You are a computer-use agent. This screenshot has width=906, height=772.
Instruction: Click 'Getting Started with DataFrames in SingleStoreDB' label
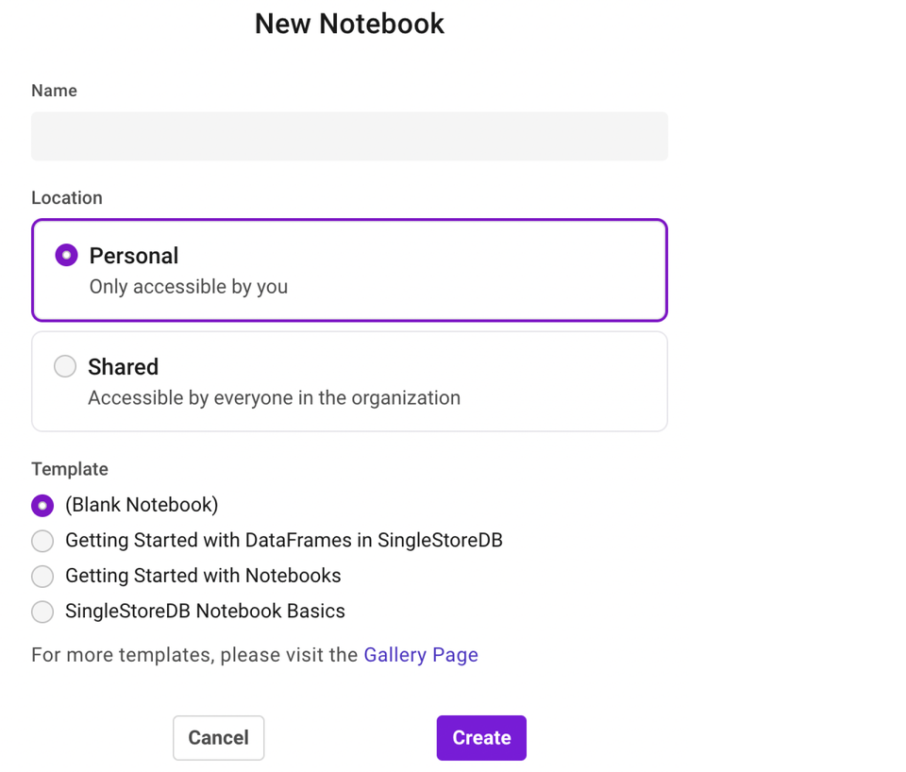coord(283,541)
